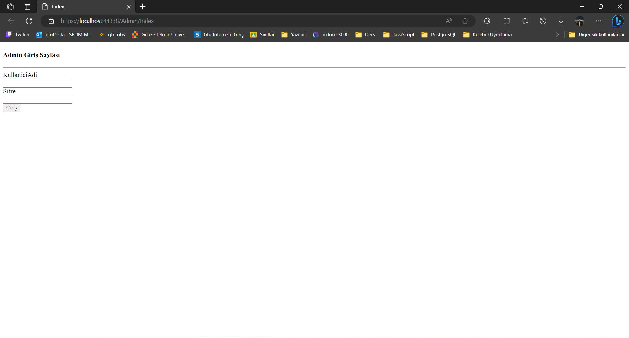Open the Extensions puzzle icon
The height and width of the screenshot is (338, 629).
pos(487,21)
